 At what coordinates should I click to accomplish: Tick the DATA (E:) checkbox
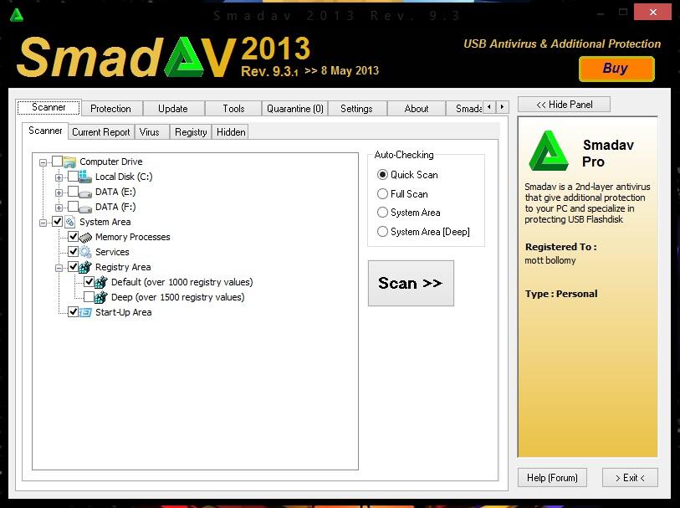(x=73, y=192)
